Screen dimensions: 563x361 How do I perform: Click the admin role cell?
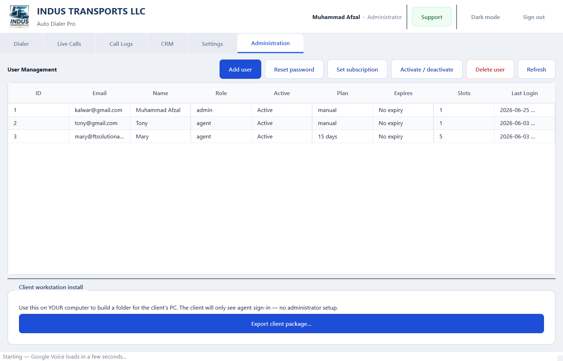tap(221, 110)
